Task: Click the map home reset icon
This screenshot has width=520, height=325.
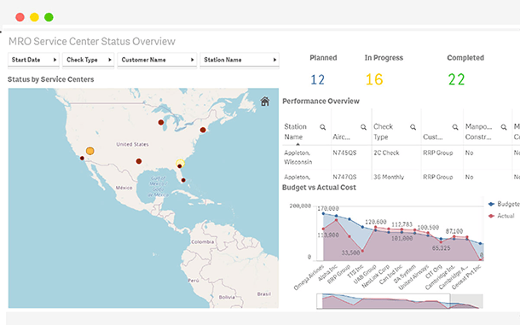Action: pos(264,102)
